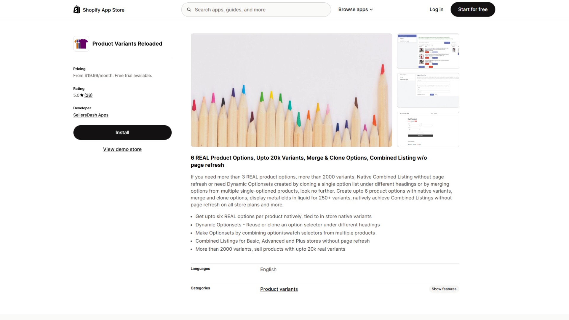Click the search magnifier icon
569x320 pixels.
189,9
